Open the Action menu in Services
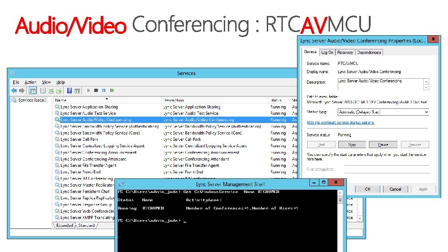 click(30, 82)
